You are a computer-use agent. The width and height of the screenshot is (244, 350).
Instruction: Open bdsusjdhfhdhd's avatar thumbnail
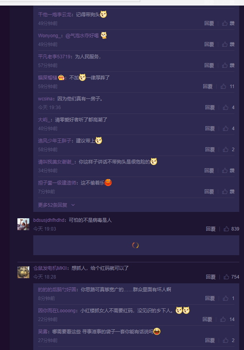(x=23, y=224)
